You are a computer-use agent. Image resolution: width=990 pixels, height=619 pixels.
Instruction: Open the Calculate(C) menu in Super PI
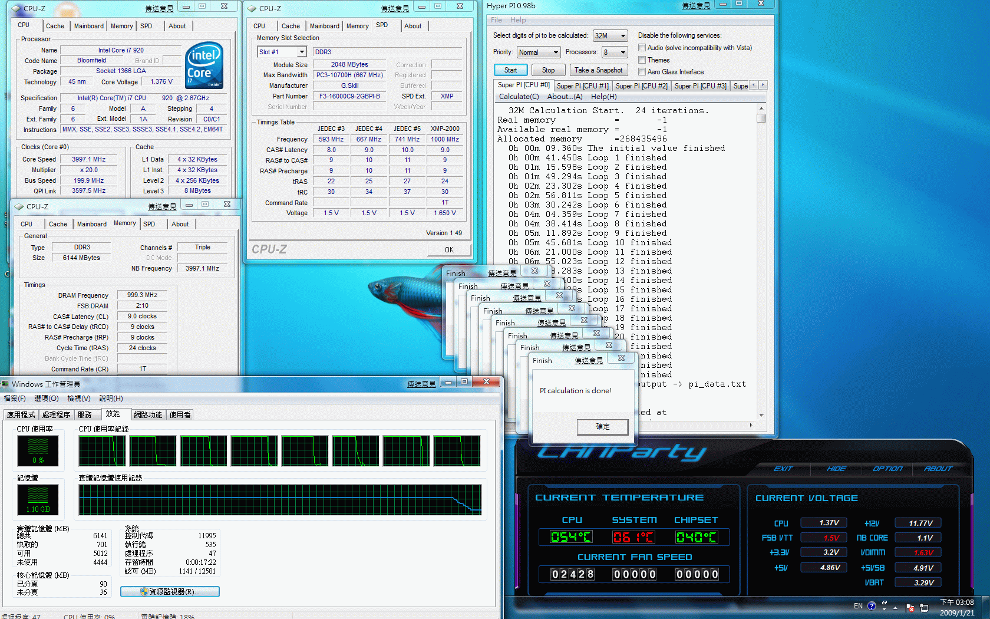click(519, 97)
